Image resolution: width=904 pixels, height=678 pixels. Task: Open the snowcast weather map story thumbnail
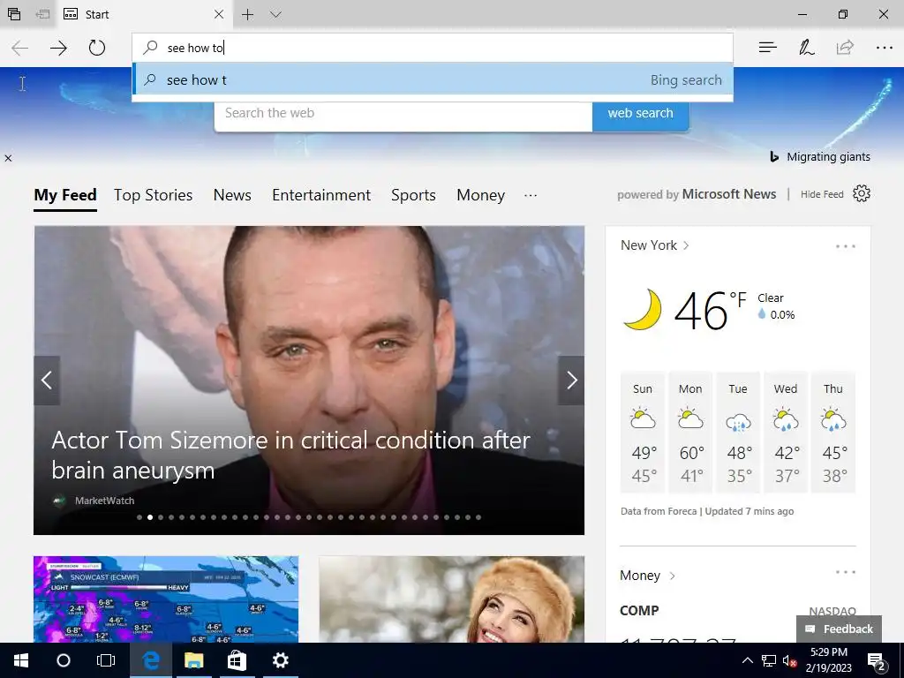[x=166, y=599]
